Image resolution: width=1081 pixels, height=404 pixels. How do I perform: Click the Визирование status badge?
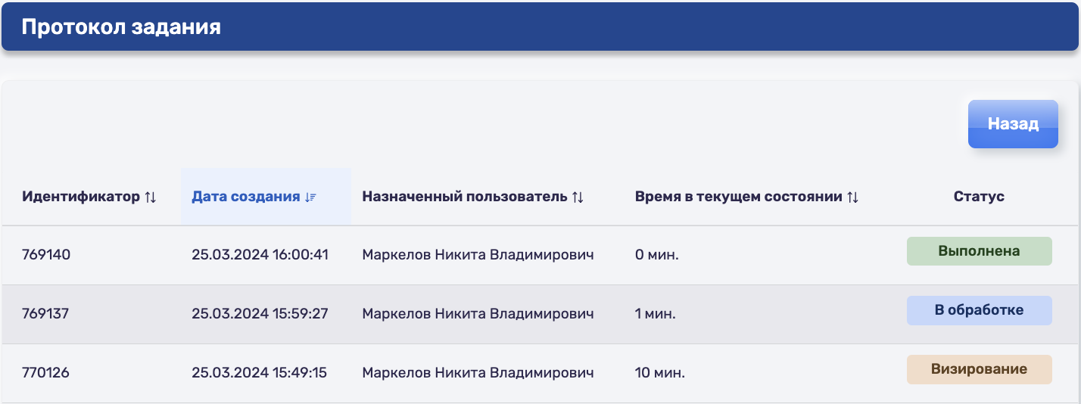tap(979, 369)
